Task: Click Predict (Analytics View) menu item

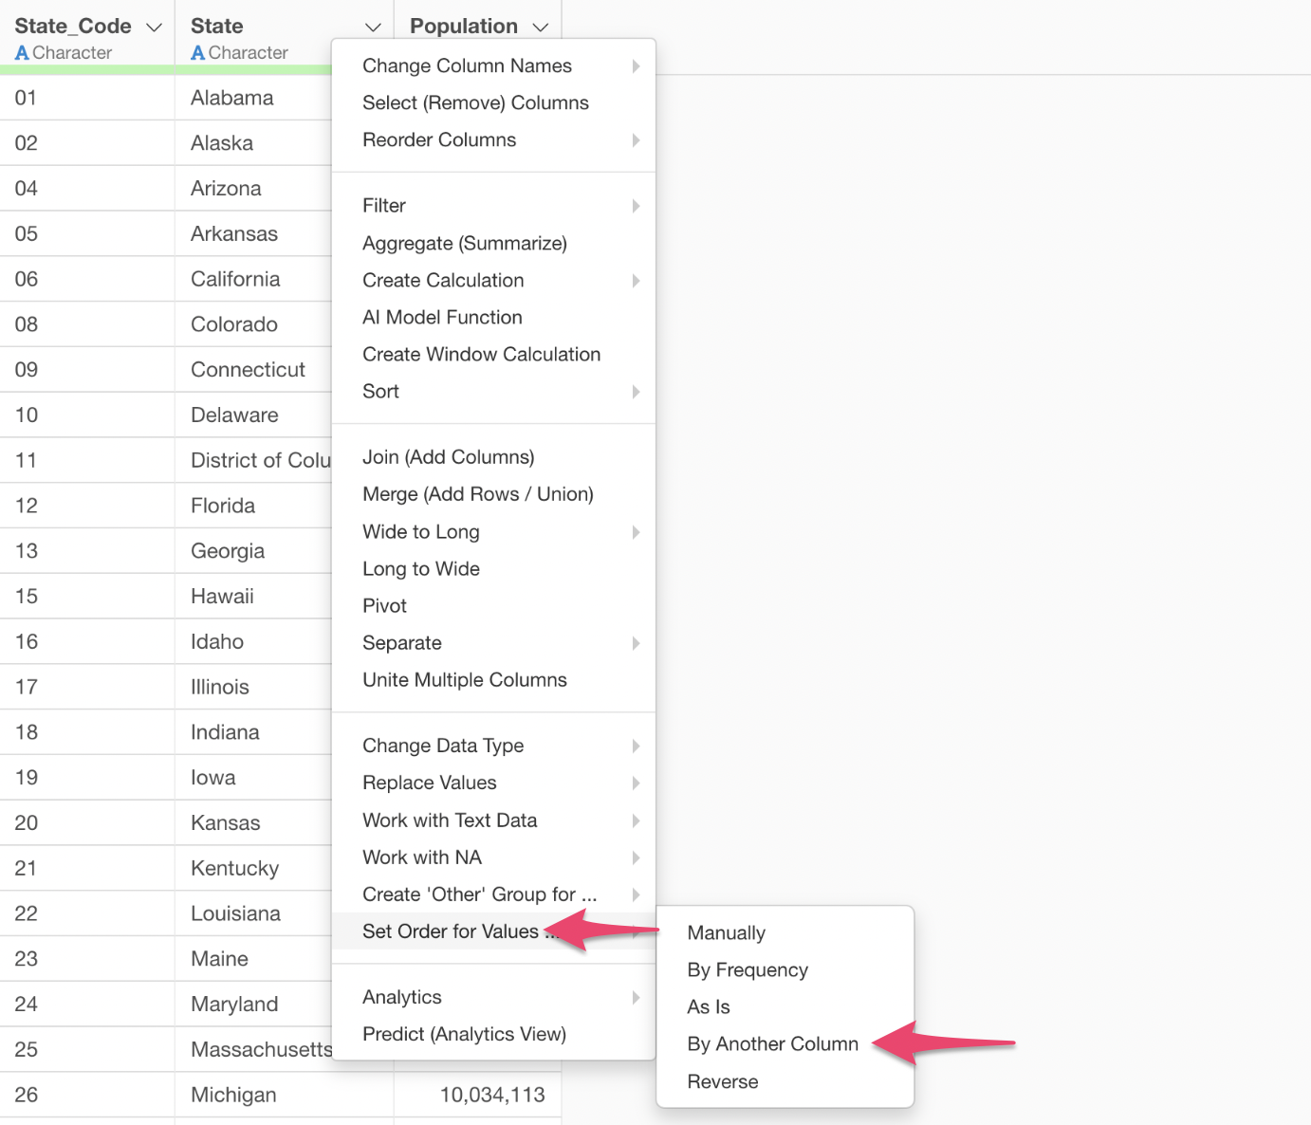Action: click(464, 1035)
